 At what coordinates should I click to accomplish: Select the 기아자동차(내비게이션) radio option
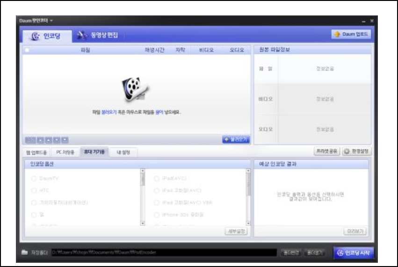(34, 202)
